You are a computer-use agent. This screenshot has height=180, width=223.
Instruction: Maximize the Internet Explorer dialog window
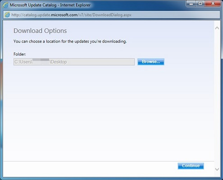pyautogui.click(x=200, y=4)
